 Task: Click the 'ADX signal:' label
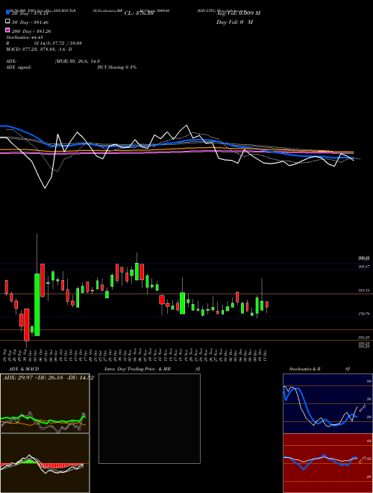click(19, 67)
